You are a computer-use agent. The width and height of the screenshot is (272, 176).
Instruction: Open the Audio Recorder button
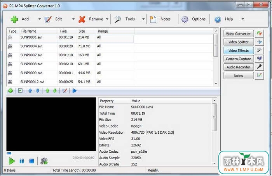(x=239, y=67)
